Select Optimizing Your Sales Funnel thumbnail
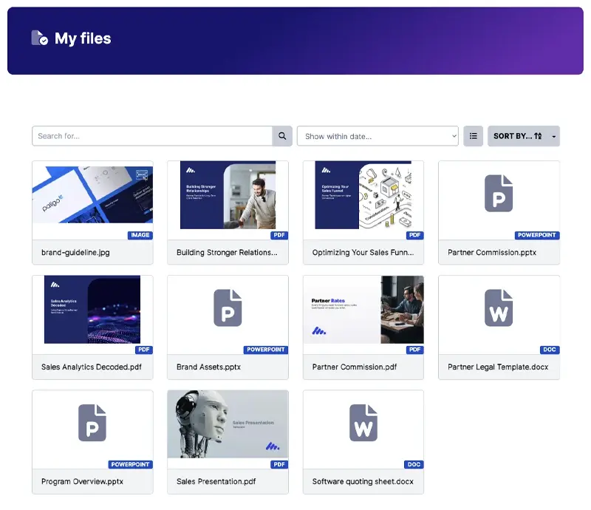591x510 pixels. (x=363, y=195)
